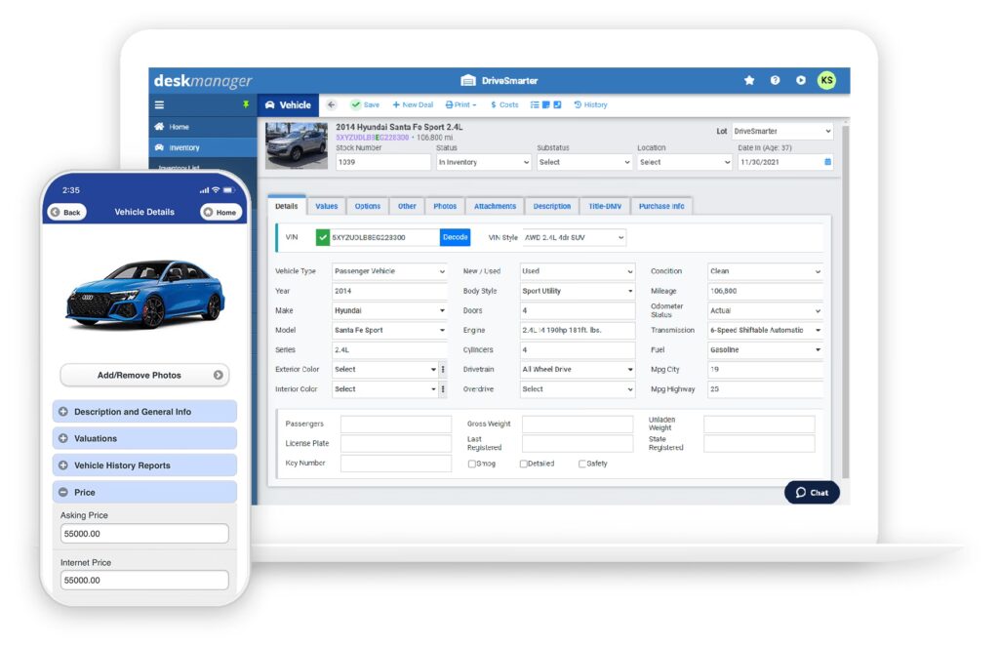Click the Asking Price input field
The height and width of the screenshot is (647, 999).
tap(144, 534)
